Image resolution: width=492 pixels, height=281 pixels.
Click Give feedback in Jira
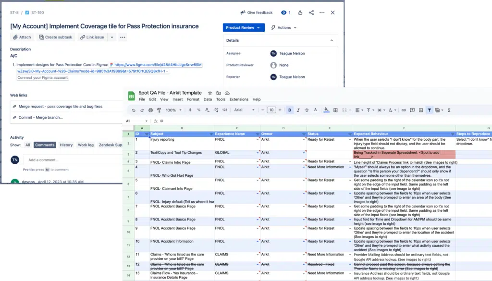click(257, 12)
